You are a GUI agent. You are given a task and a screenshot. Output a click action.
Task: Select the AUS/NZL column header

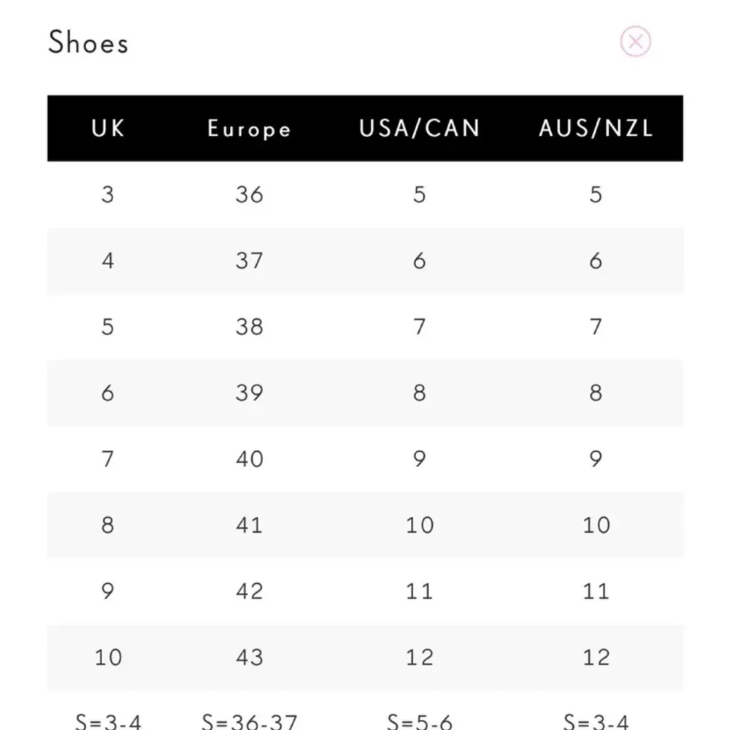click(596, 128)
